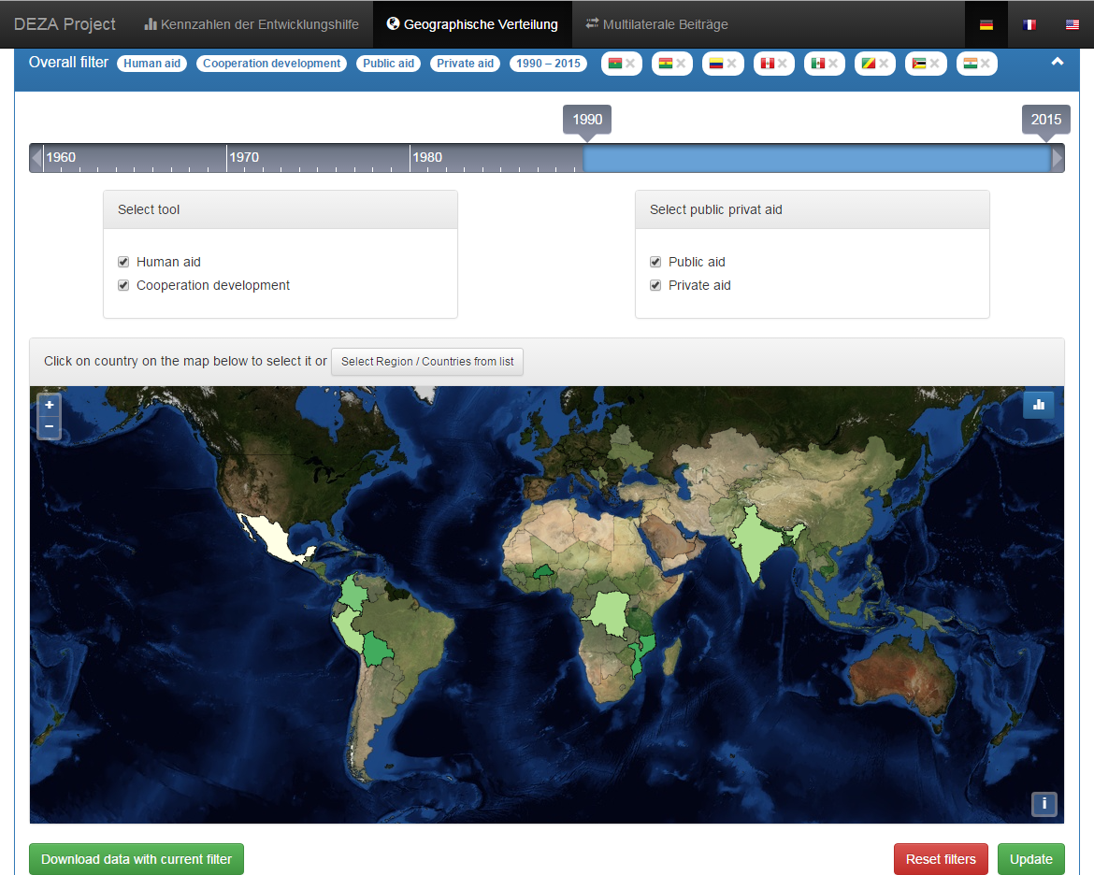Open Select Region / Countries from list
The image size is (1094, 875).
(x=427, y=362)
